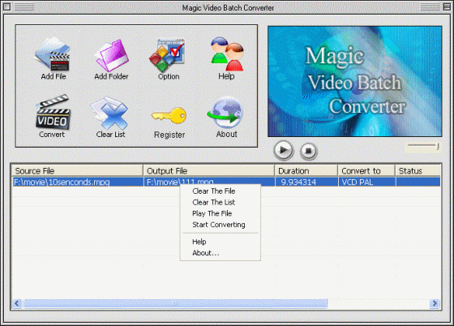The image size is (454, 326).
Task: Click the Help people icon
Action: [x=227, y=54]
